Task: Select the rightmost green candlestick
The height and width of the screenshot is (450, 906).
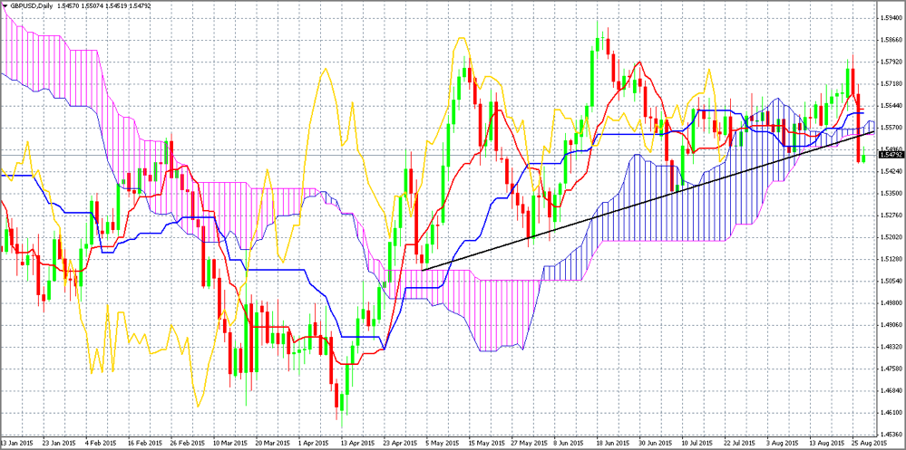Action: pyautogui.click(x=864, y=158)
